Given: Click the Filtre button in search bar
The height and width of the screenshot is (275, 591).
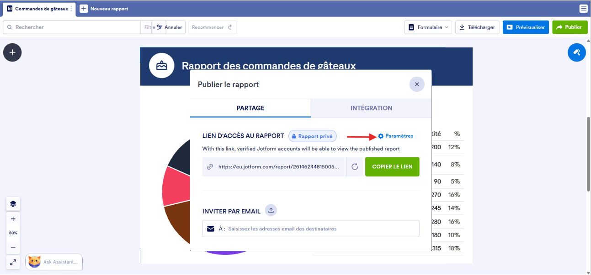Looking at the screenshot, I should 149,27.
